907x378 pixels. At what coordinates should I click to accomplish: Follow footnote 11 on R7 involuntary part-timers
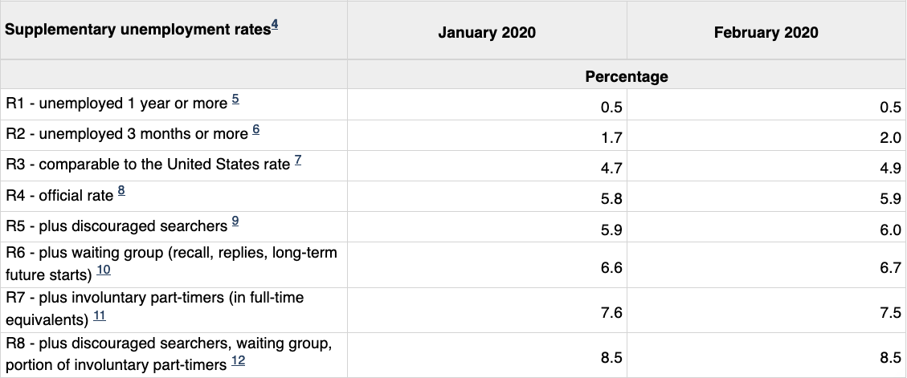point(99,317)
